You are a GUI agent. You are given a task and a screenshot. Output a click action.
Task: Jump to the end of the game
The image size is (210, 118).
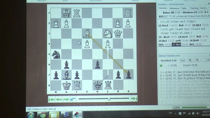pos(134,99)
